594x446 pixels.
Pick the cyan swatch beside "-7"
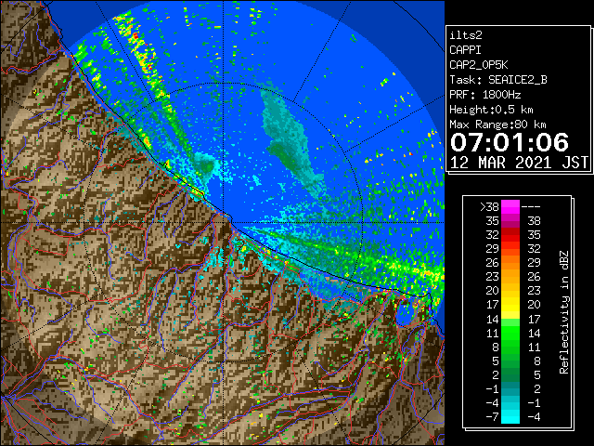click(510, 417)
